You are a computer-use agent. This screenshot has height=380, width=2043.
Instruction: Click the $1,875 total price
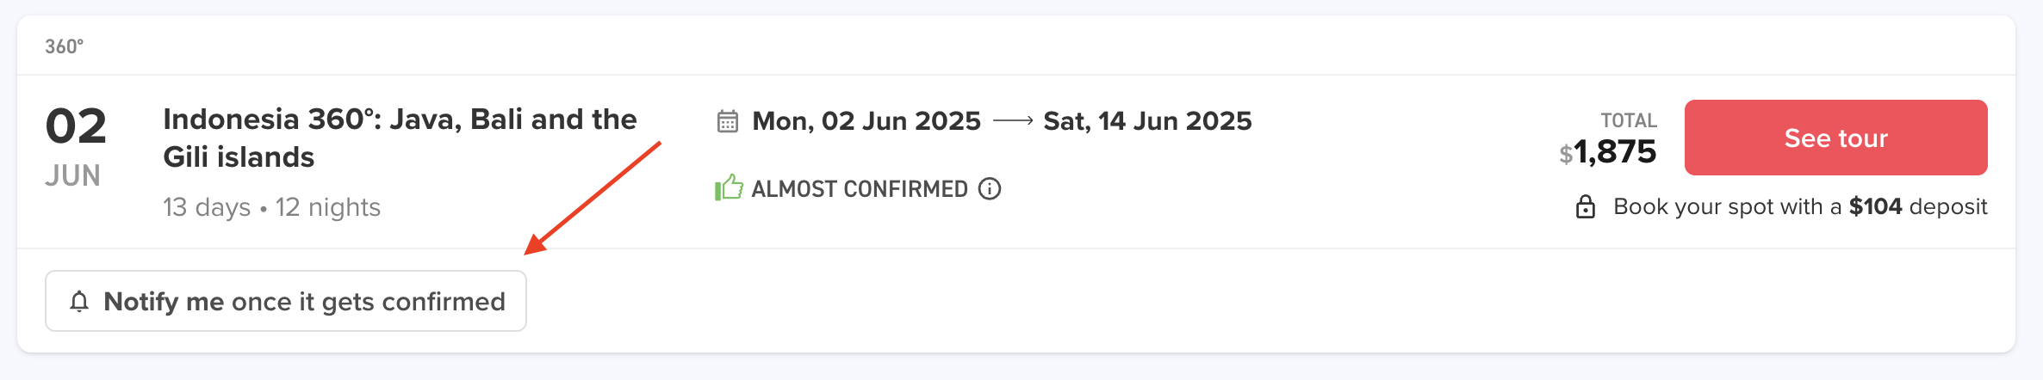1608,152
